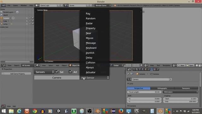
Task: Toggle Camera visibility eye in outliner
Action: click(27, 18)
